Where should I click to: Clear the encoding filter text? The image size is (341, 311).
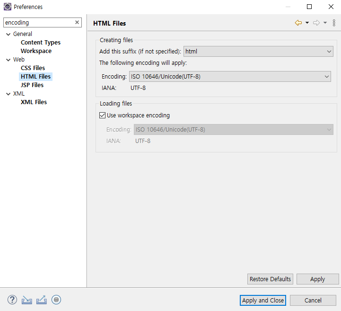[77, 22]
